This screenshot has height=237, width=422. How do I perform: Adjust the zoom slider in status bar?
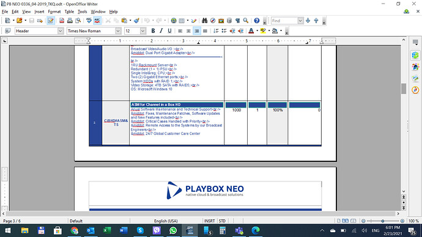tap(383, 221)
